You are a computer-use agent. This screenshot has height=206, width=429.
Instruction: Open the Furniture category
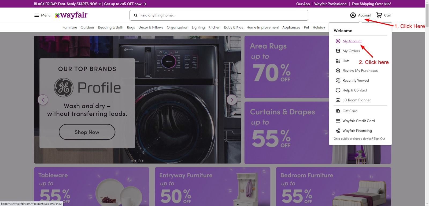[70, 27]
